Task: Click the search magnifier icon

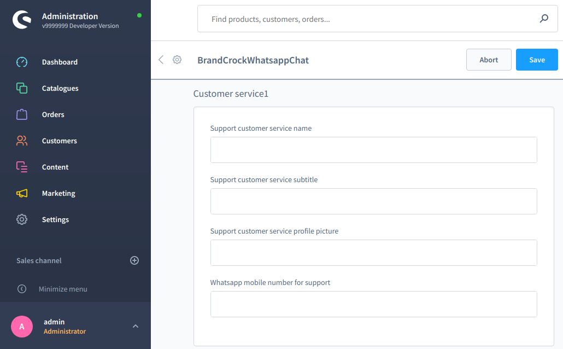Action: click(x=544, y=19)
